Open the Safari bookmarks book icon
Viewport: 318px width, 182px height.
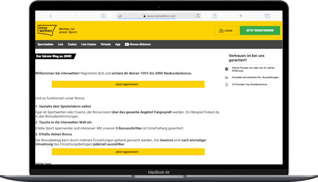(103, 15)
